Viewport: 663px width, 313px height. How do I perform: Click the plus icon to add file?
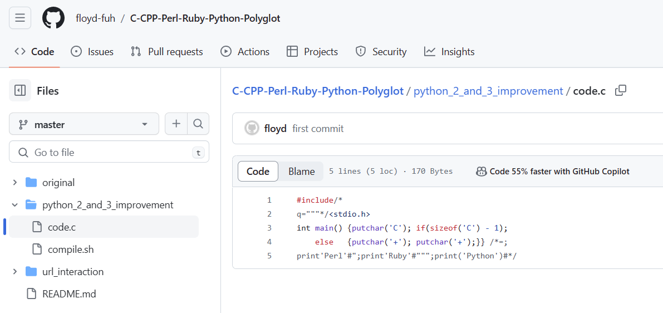coord(176,124)
